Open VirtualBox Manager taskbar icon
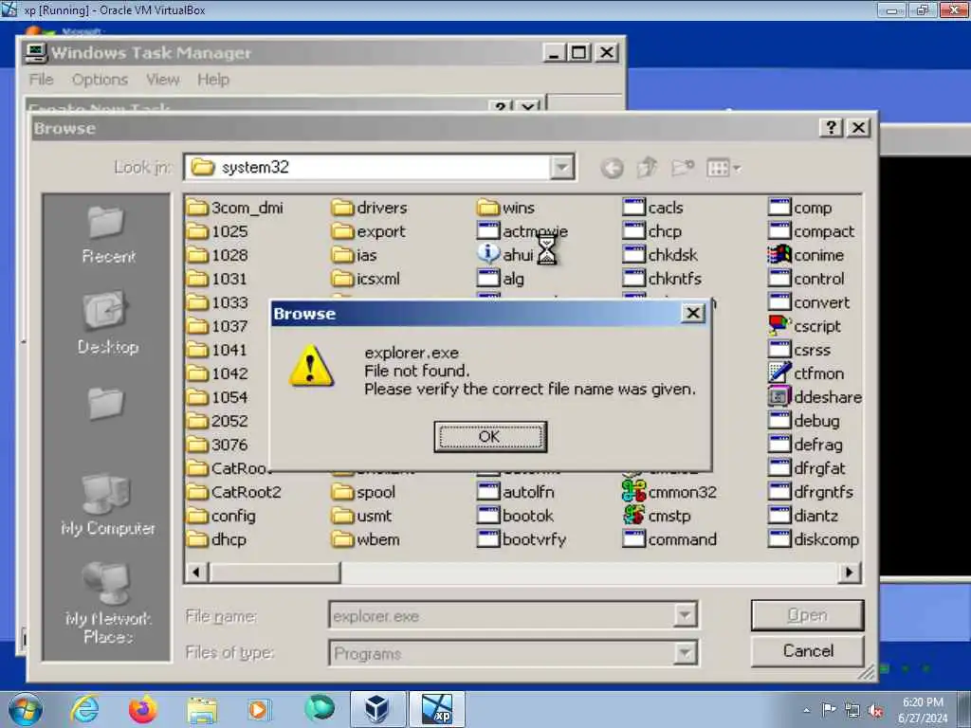 tap(377, 709)
